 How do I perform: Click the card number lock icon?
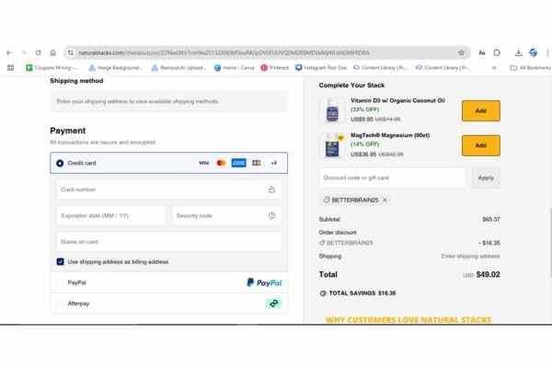271,190
